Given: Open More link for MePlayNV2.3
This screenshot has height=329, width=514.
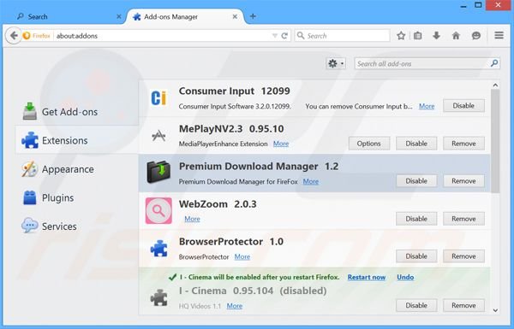Looking at the screenshot, I should click(281, 144).
